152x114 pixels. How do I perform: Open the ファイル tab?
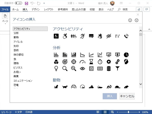[5, 9]
